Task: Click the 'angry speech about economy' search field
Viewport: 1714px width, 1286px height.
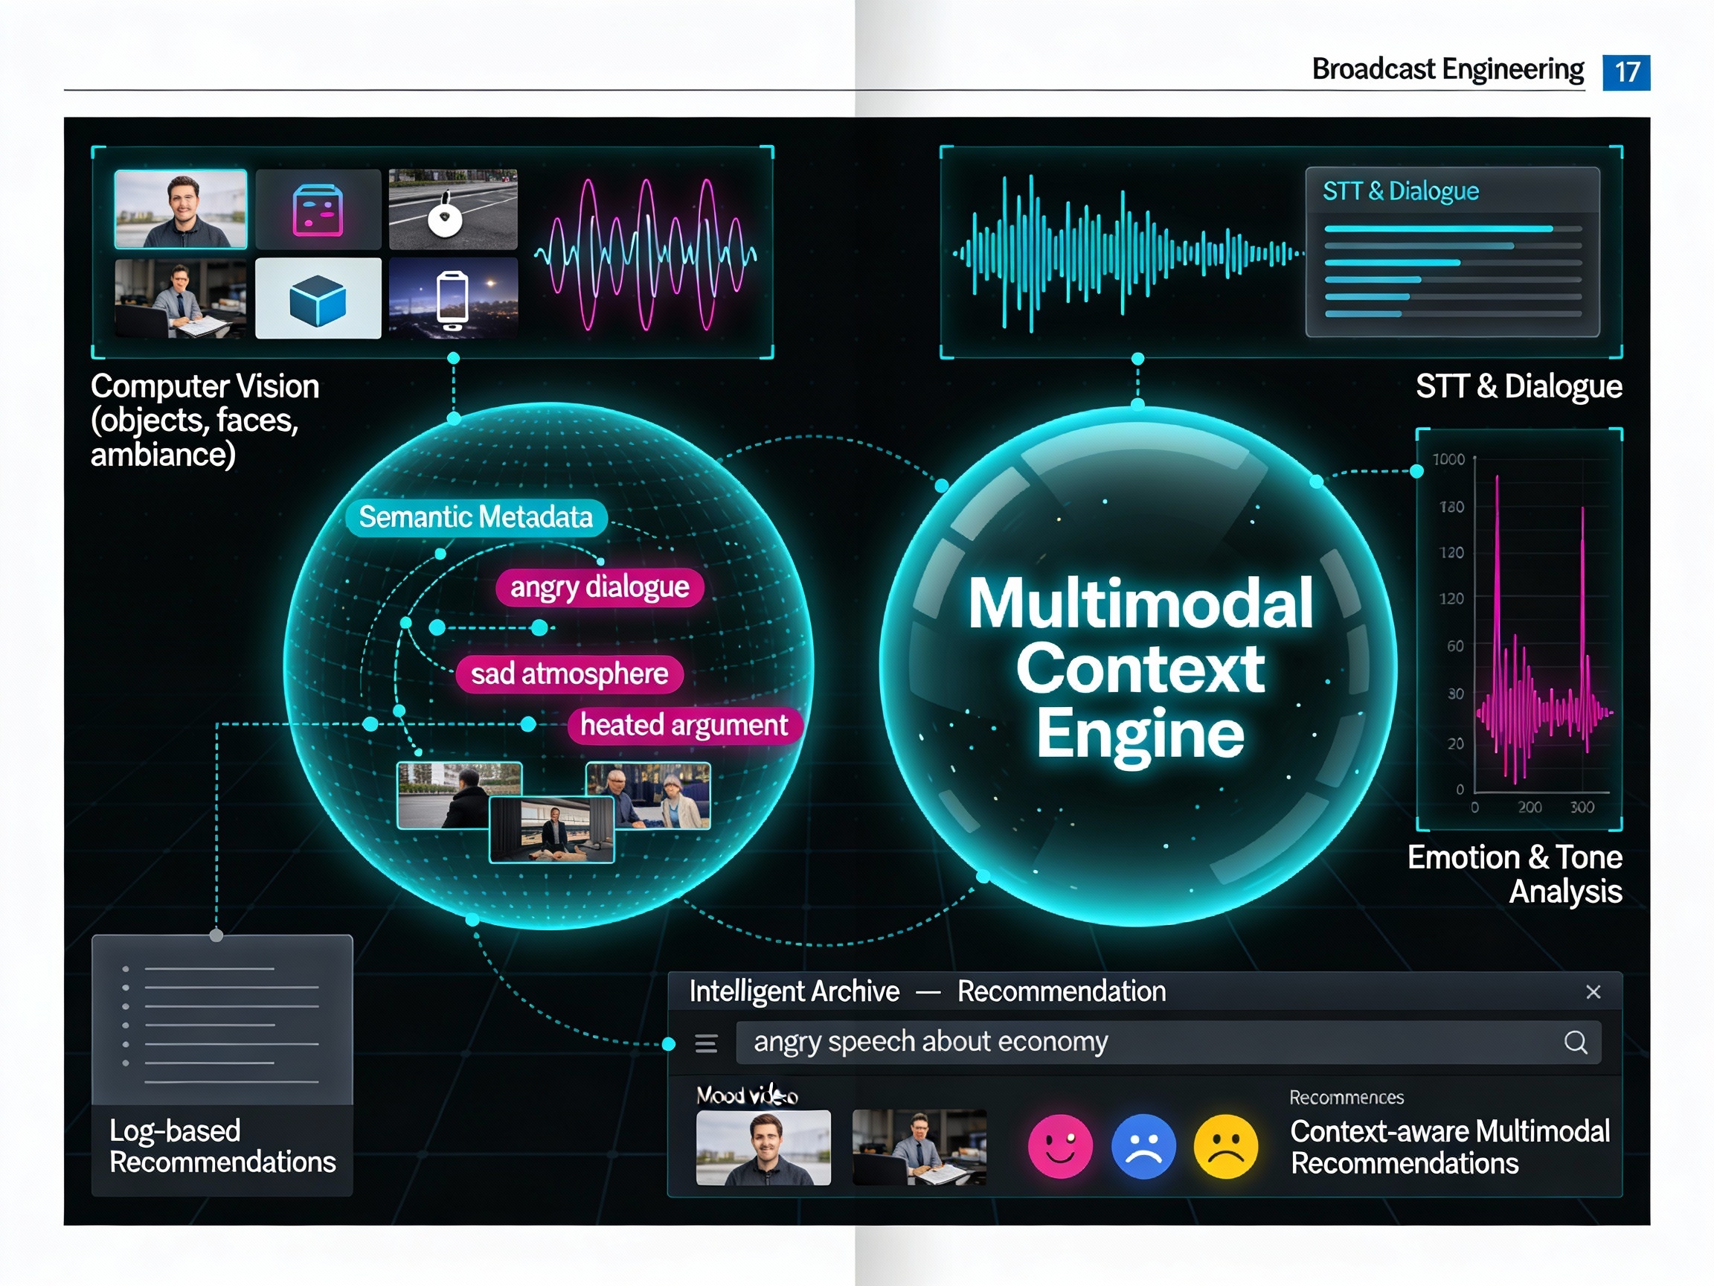Action: pyautogui.click(x=1168, y=1042)
